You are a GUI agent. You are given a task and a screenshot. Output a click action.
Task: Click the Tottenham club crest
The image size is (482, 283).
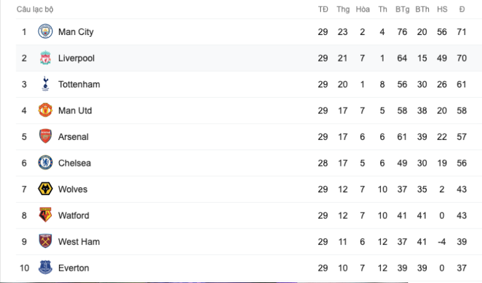coord(45,84)
